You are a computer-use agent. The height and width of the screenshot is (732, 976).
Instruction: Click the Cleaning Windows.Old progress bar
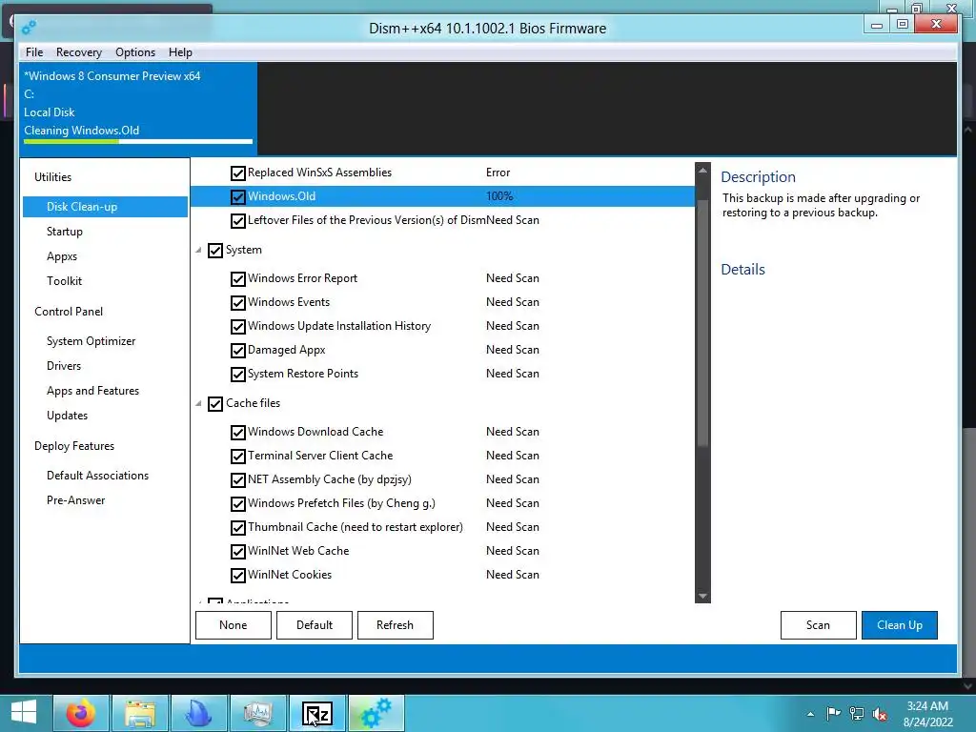point(138,141)
